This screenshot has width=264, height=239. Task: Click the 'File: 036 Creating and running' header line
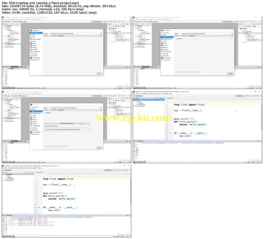pos(40,3)
